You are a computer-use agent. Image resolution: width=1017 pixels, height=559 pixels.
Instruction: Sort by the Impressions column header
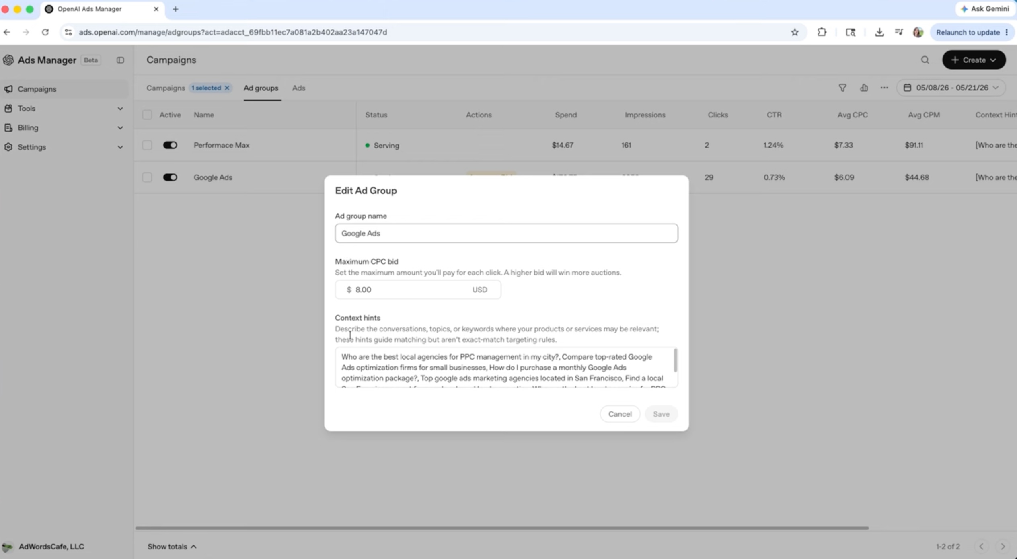645,115
